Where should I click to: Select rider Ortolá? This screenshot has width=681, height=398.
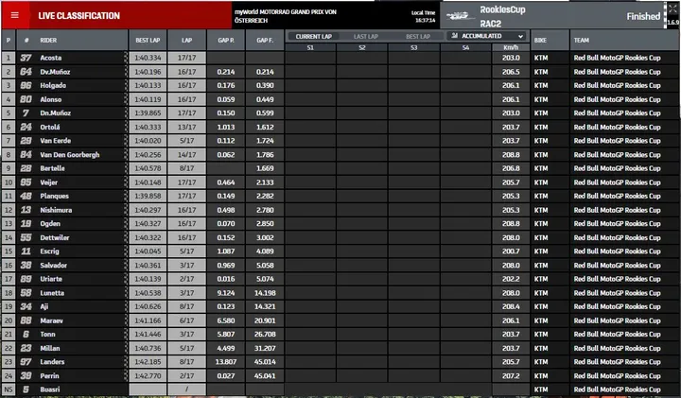(50, 128)
